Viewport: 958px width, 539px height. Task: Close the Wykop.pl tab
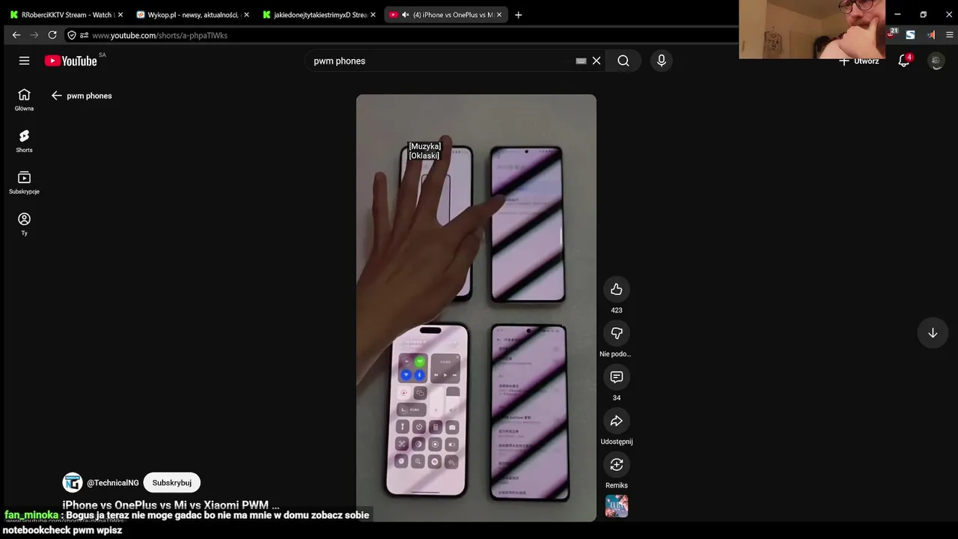point(246,15)
